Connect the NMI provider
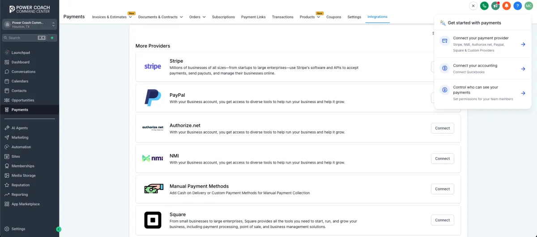 tap(442, 159)
